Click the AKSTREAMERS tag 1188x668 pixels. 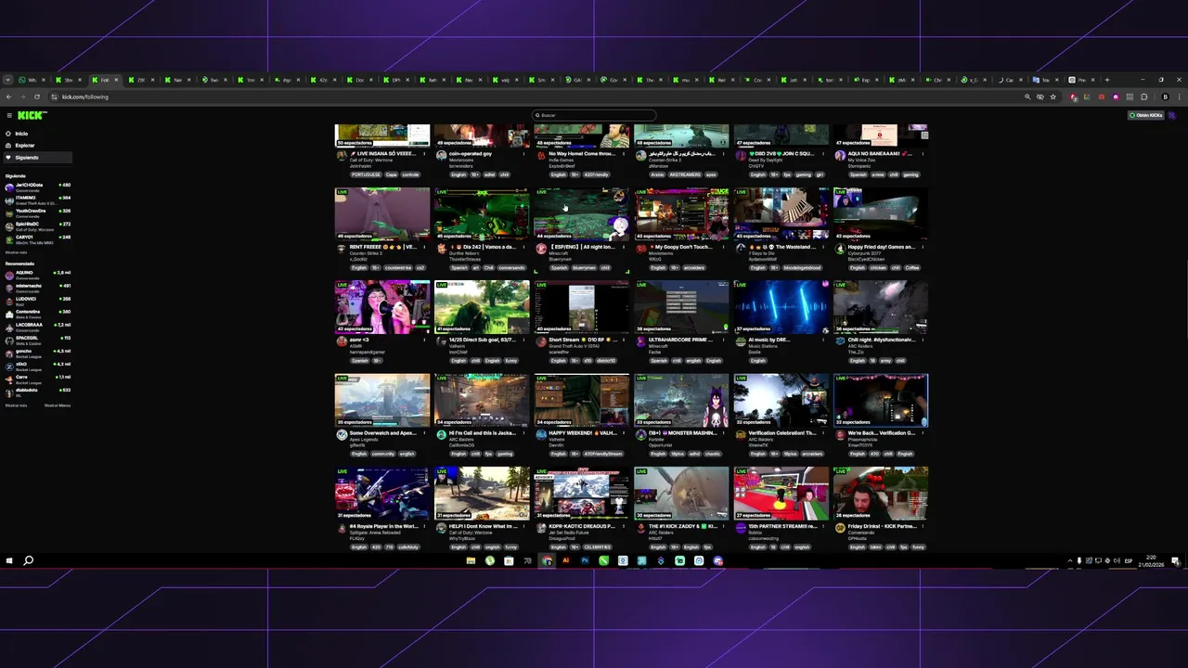[x=686, y=174]
